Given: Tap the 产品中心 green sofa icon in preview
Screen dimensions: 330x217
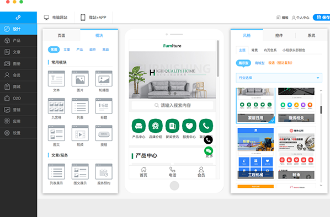Looking at the screenshot, I should [x=139, y=126].
